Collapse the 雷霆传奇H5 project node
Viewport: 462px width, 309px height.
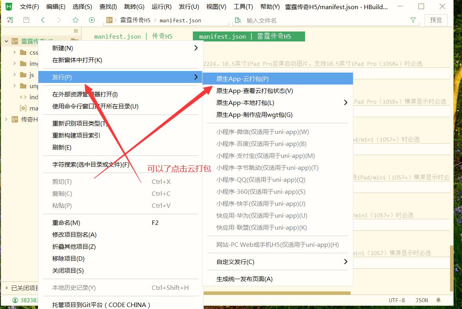coord(6,41)
